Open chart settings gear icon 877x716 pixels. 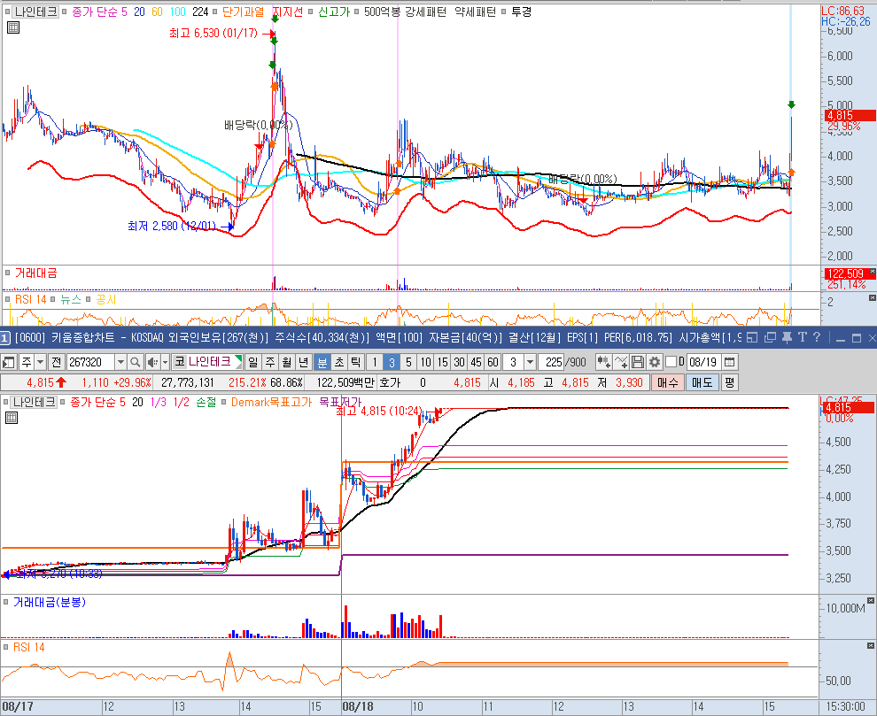(x=655, y=362)
